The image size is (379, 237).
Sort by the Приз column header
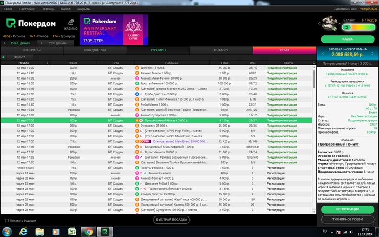tap(225, 63)
